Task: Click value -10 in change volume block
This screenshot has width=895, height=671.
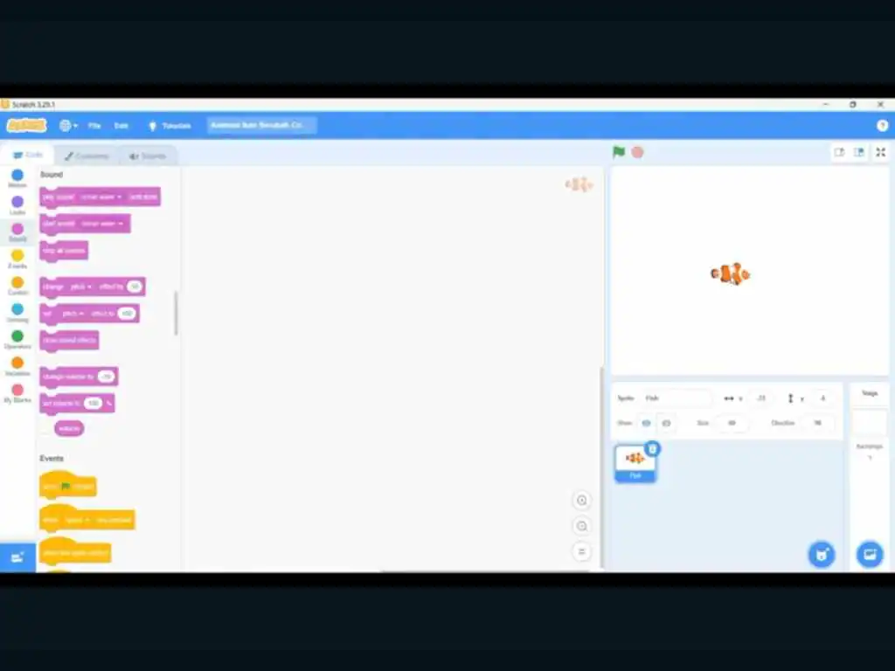Action: tap(106, 377)
